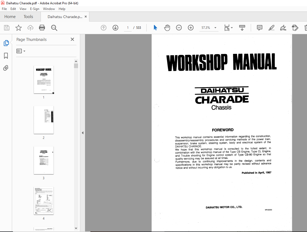Open the Attachments paperclip panel

tap(6, 68)
